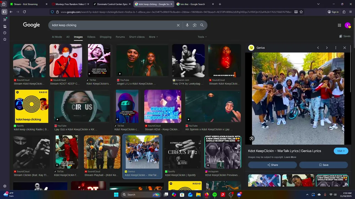This screenshot has height=199, width=355.
Task: Open the Saves collection link
Action: (x=345, y=36)
